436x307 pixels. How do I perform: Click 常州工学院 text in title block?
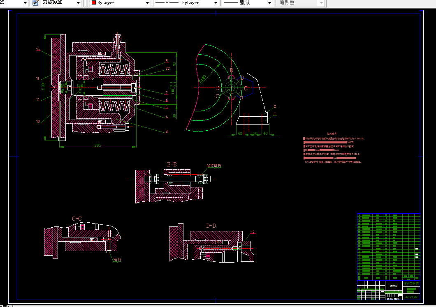[x=411, y=284]
